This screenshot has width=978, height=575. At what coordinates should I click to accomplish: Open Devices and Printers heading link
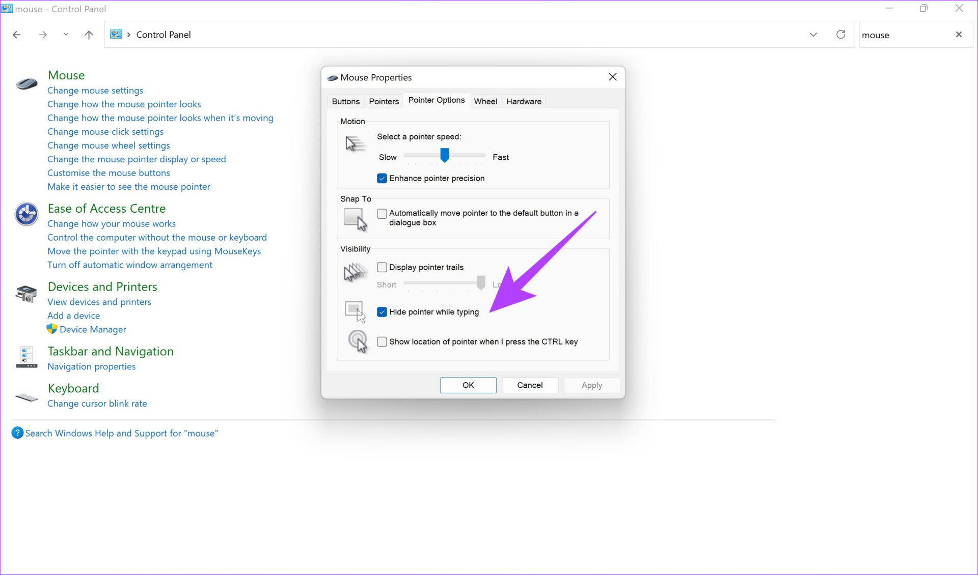pyautogui.click(x=102, y=286)
